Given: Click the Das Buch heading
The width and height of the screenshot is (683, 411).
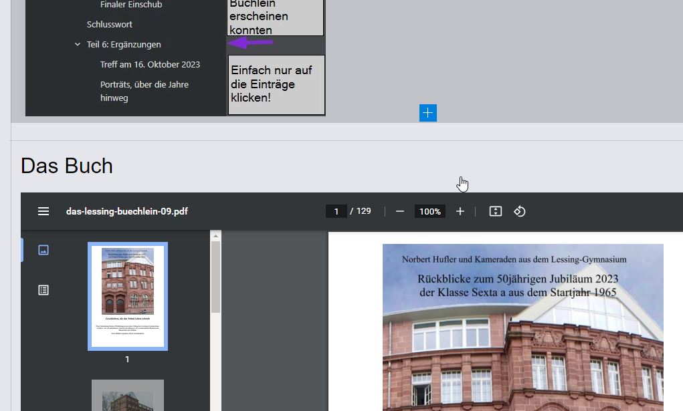Looking at the screenshot, I should [67, 166].
